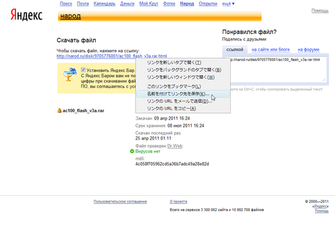335x241 pixels.
Task: Choose copy link URL (A) entry
Action: (183, 108)
